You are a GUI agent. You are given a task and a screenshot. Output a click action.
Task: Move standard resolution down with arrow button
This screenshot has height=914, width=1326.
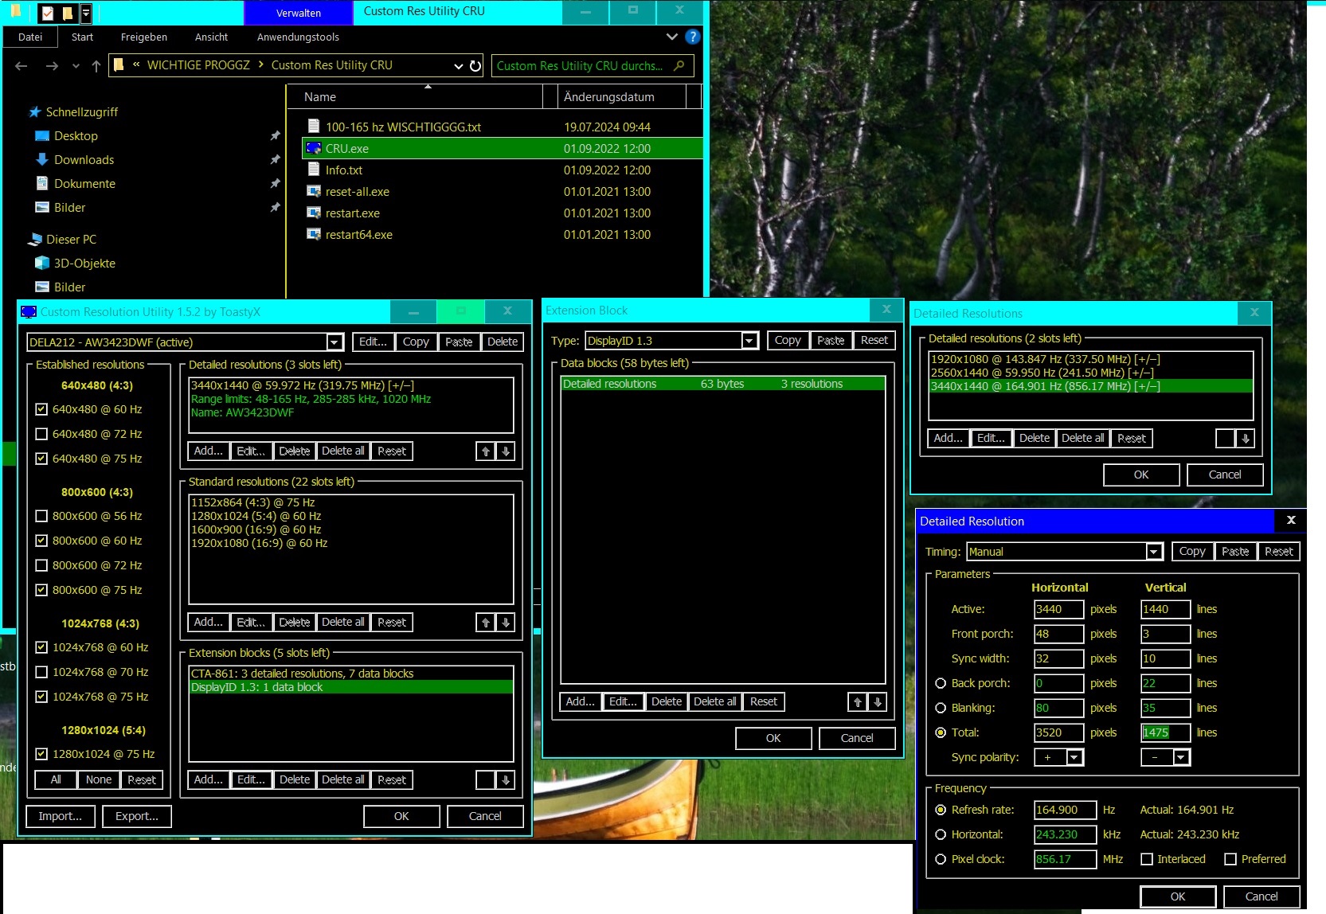(x=506, y=623)
